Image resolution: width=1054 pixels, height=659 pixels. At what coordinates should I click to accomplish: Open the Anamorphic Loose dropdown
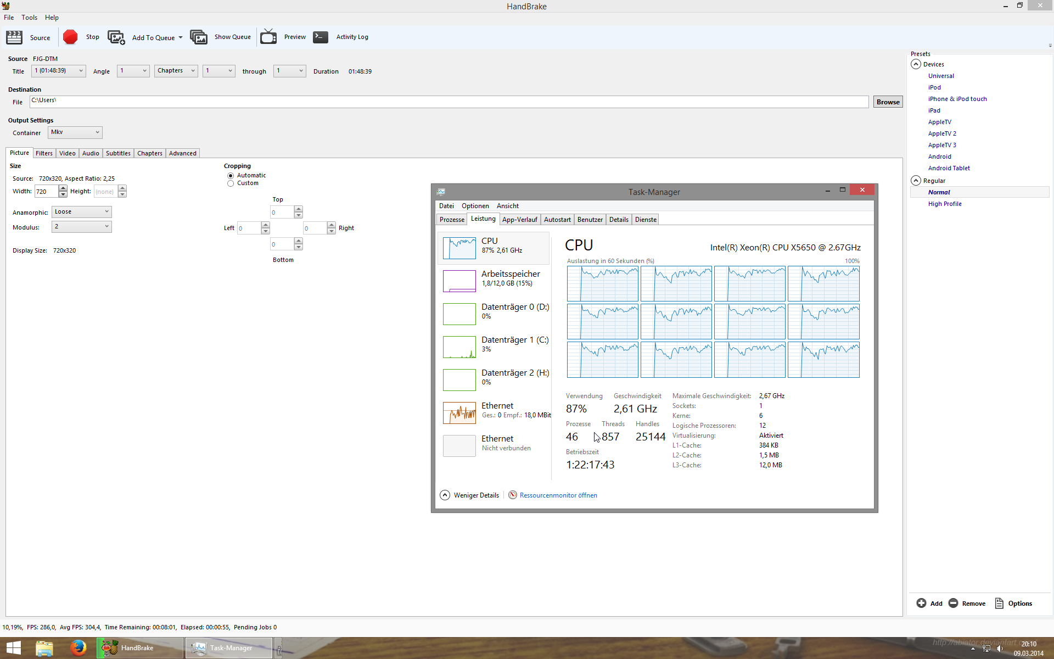tap(81, 212)
